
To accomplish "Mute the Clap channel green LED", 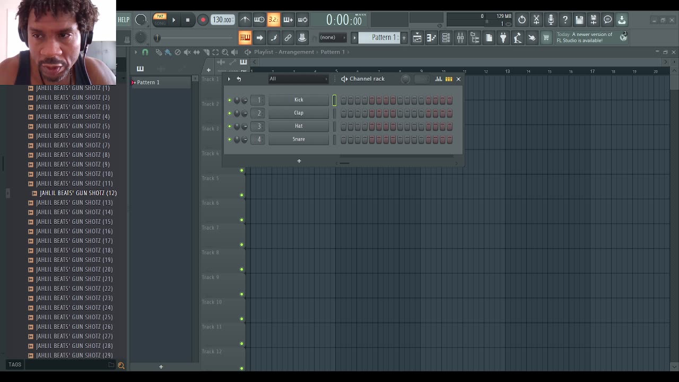I will click(x=230, y=114).
